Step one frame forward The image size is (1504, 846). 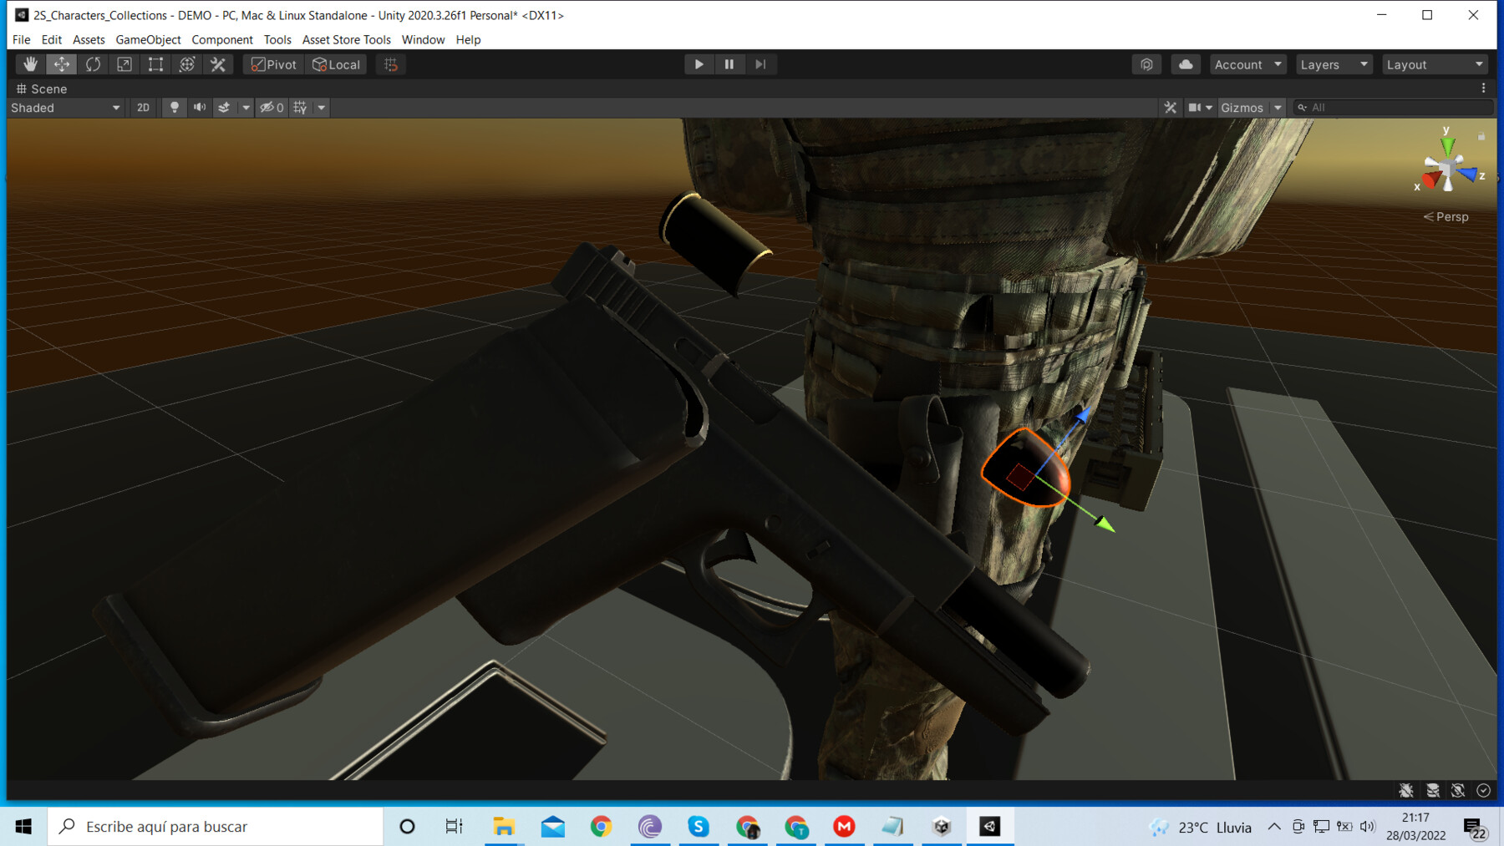click(x=760, y=64)
